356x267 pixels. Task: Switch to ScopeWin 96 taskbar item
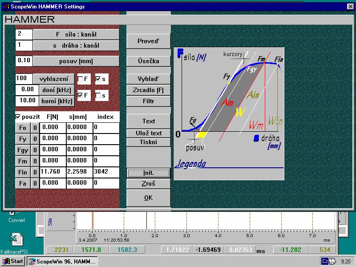click(62, 261)
